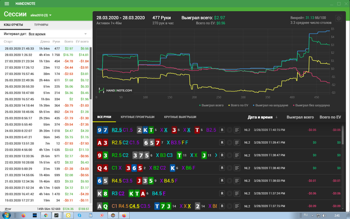Select session 25.03.2020 18:45:06

(x=44, y=112)
